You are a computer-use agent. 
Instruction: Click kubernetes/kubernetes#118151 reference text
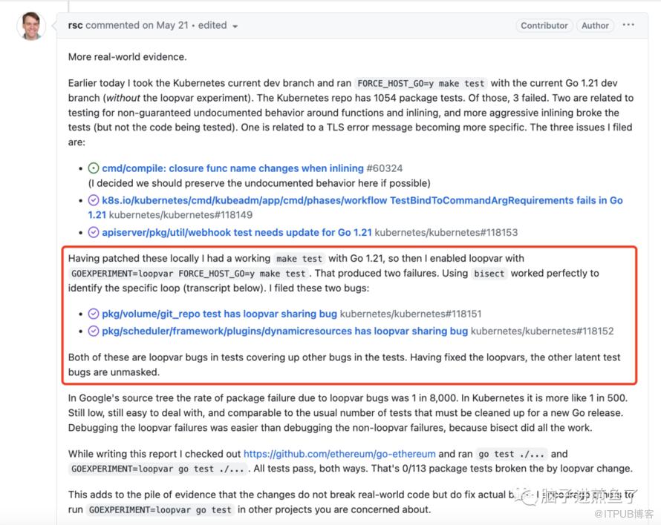pyautogui.click(x=411, y=314)
